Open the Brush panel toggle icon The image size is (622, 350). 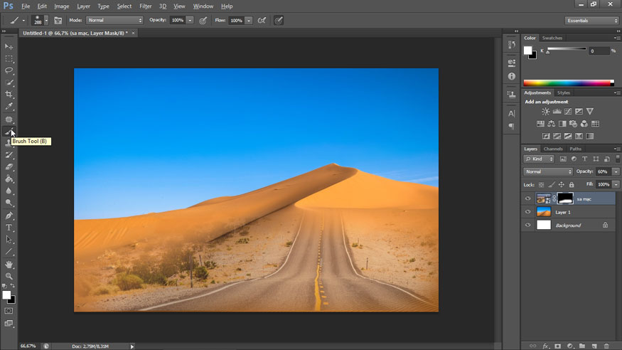pyautogui.click(x=58, y=21)
